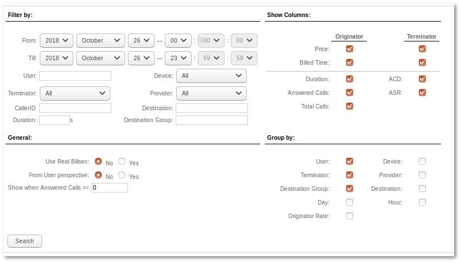Expand the Device dropdown

click(211, 76)
